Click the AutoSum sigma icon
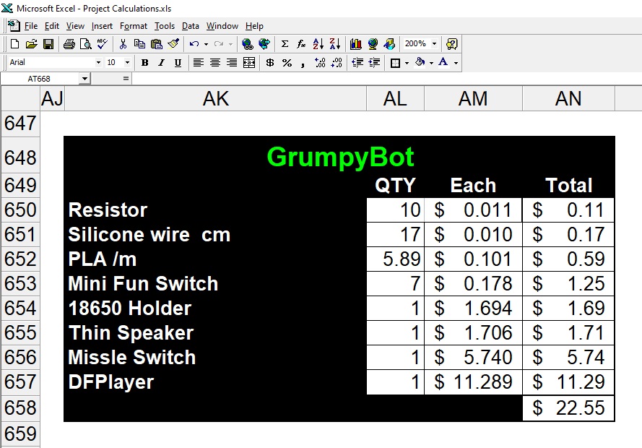This screenshot has height=448, width=642. point(285,44)
